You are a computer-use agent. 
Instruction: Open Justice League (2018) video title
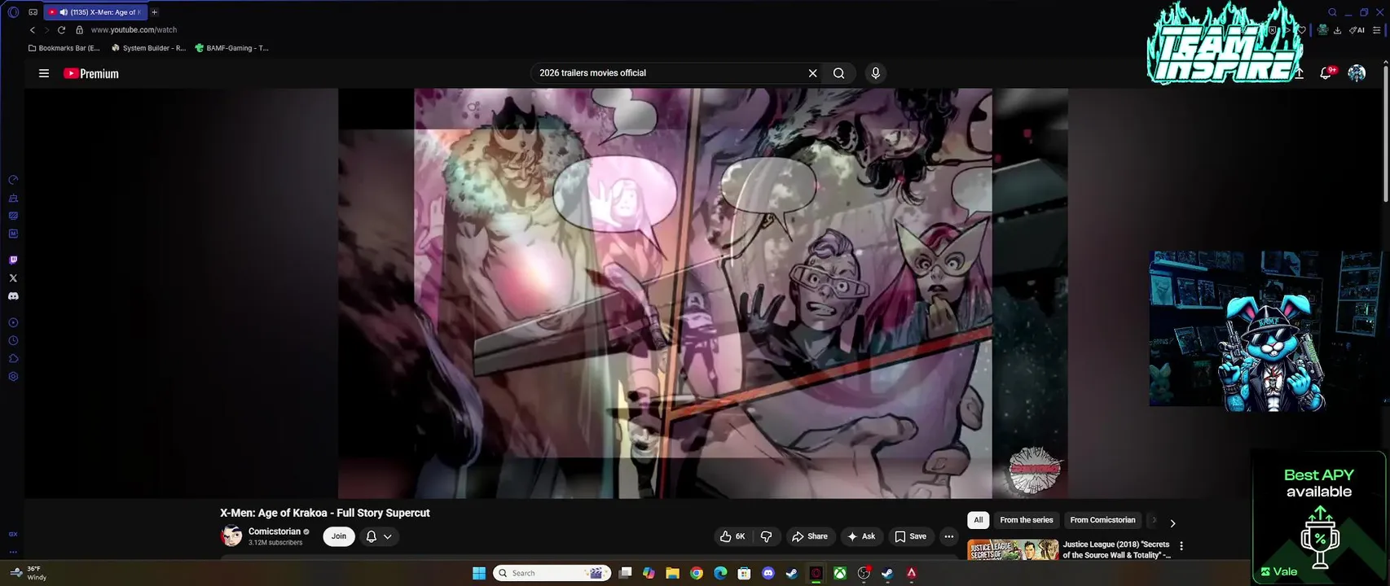tap(1116, 549)
